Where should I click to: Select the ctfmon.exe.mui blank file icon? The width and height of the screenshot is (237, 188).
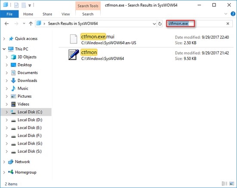pyautogui.click(x=74, y=39)
